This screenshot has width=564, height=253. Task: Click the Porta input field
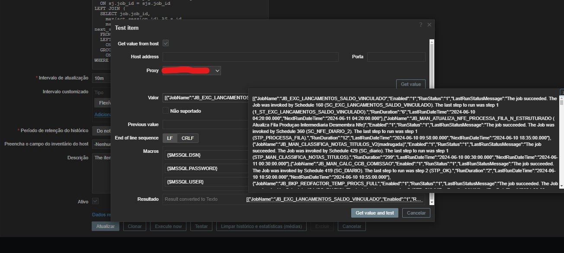(x=396, y=57)
